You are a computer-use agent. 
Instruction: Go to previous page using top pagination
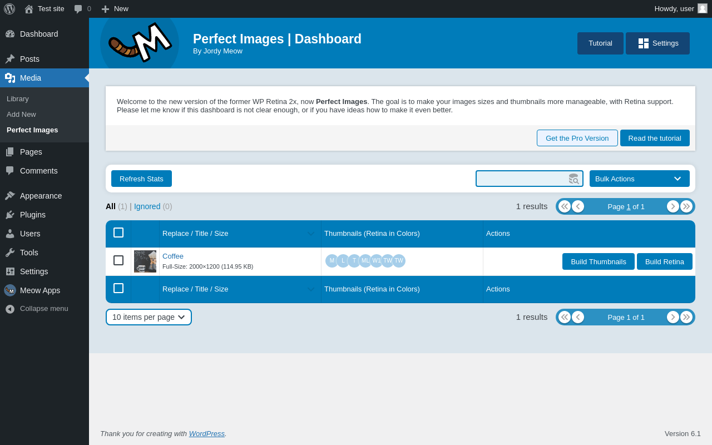click(578, 206)
